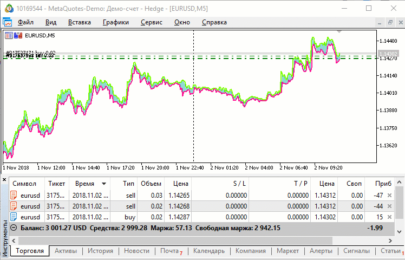Click the chart shift triangle marker at chart top
Screen dimensions: 405x260
[339, 32]
